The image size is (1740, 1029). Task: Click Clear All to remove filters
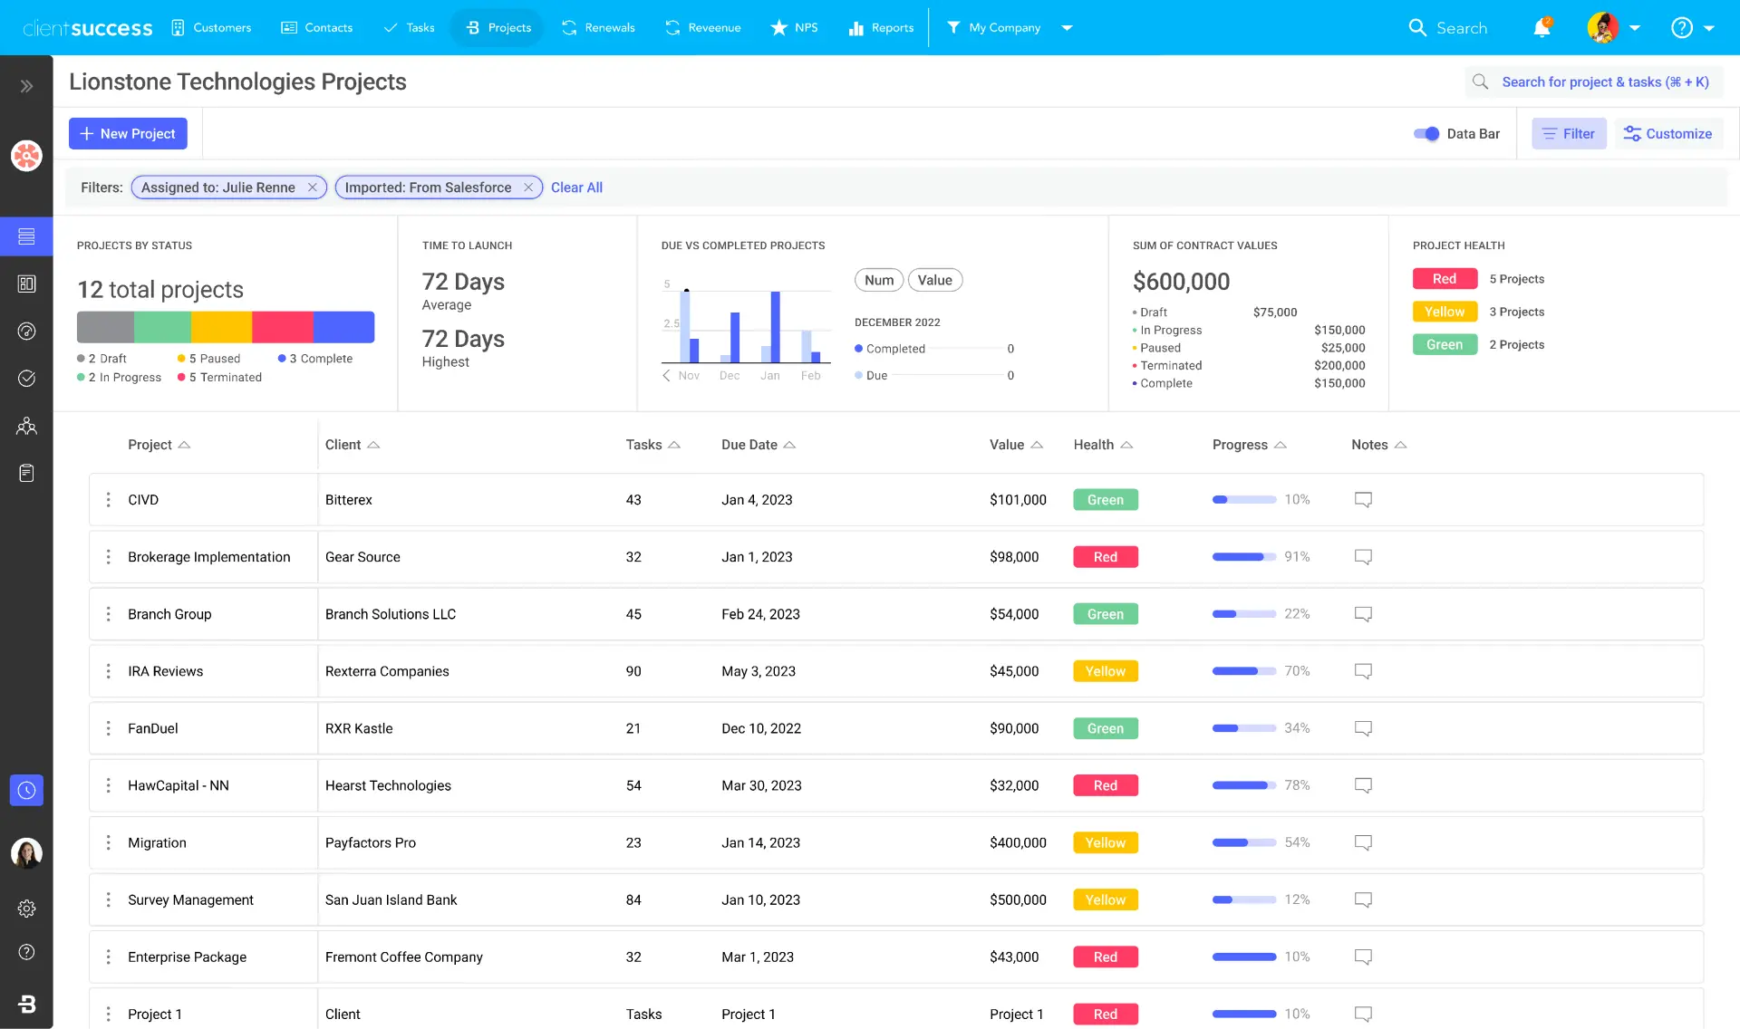click(576, 188)
